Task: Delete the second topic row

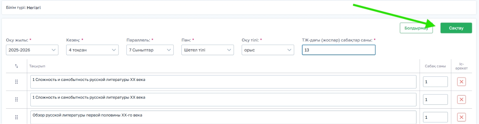Action: 461,100
